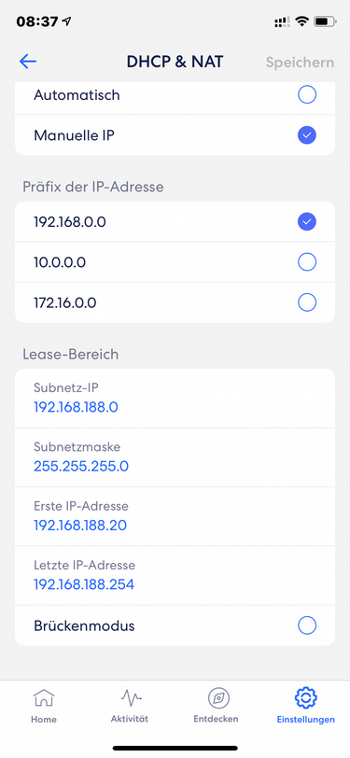The image size is (350, 758).
Task: Edit the Subnetz-IP field 192.168.188.0
Action: (175, 399)
